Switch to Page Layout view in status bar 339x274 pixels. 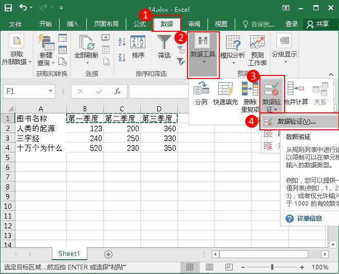tap(207, 267)
